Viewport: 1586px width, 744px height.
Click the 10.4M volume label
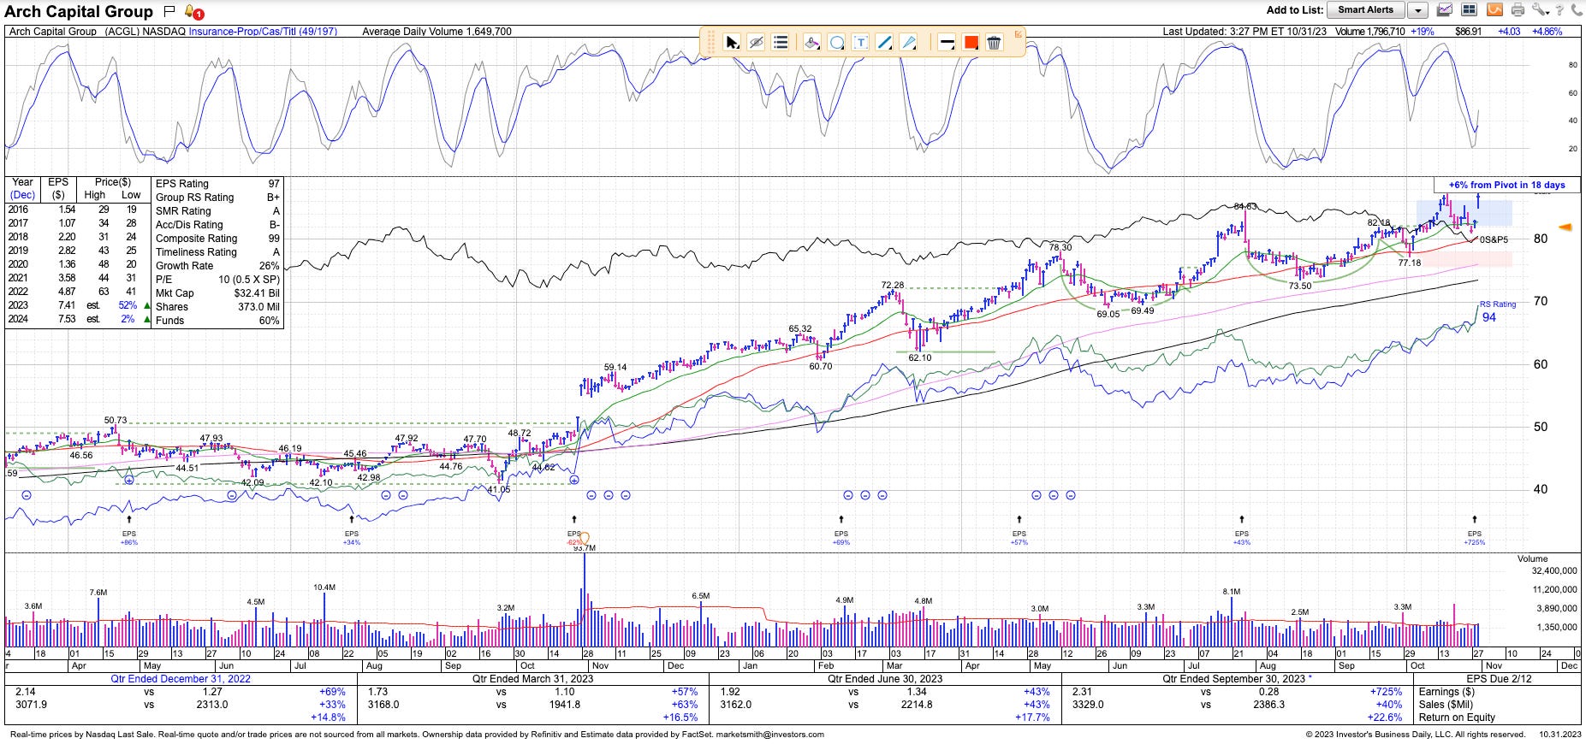pos(324,588)
